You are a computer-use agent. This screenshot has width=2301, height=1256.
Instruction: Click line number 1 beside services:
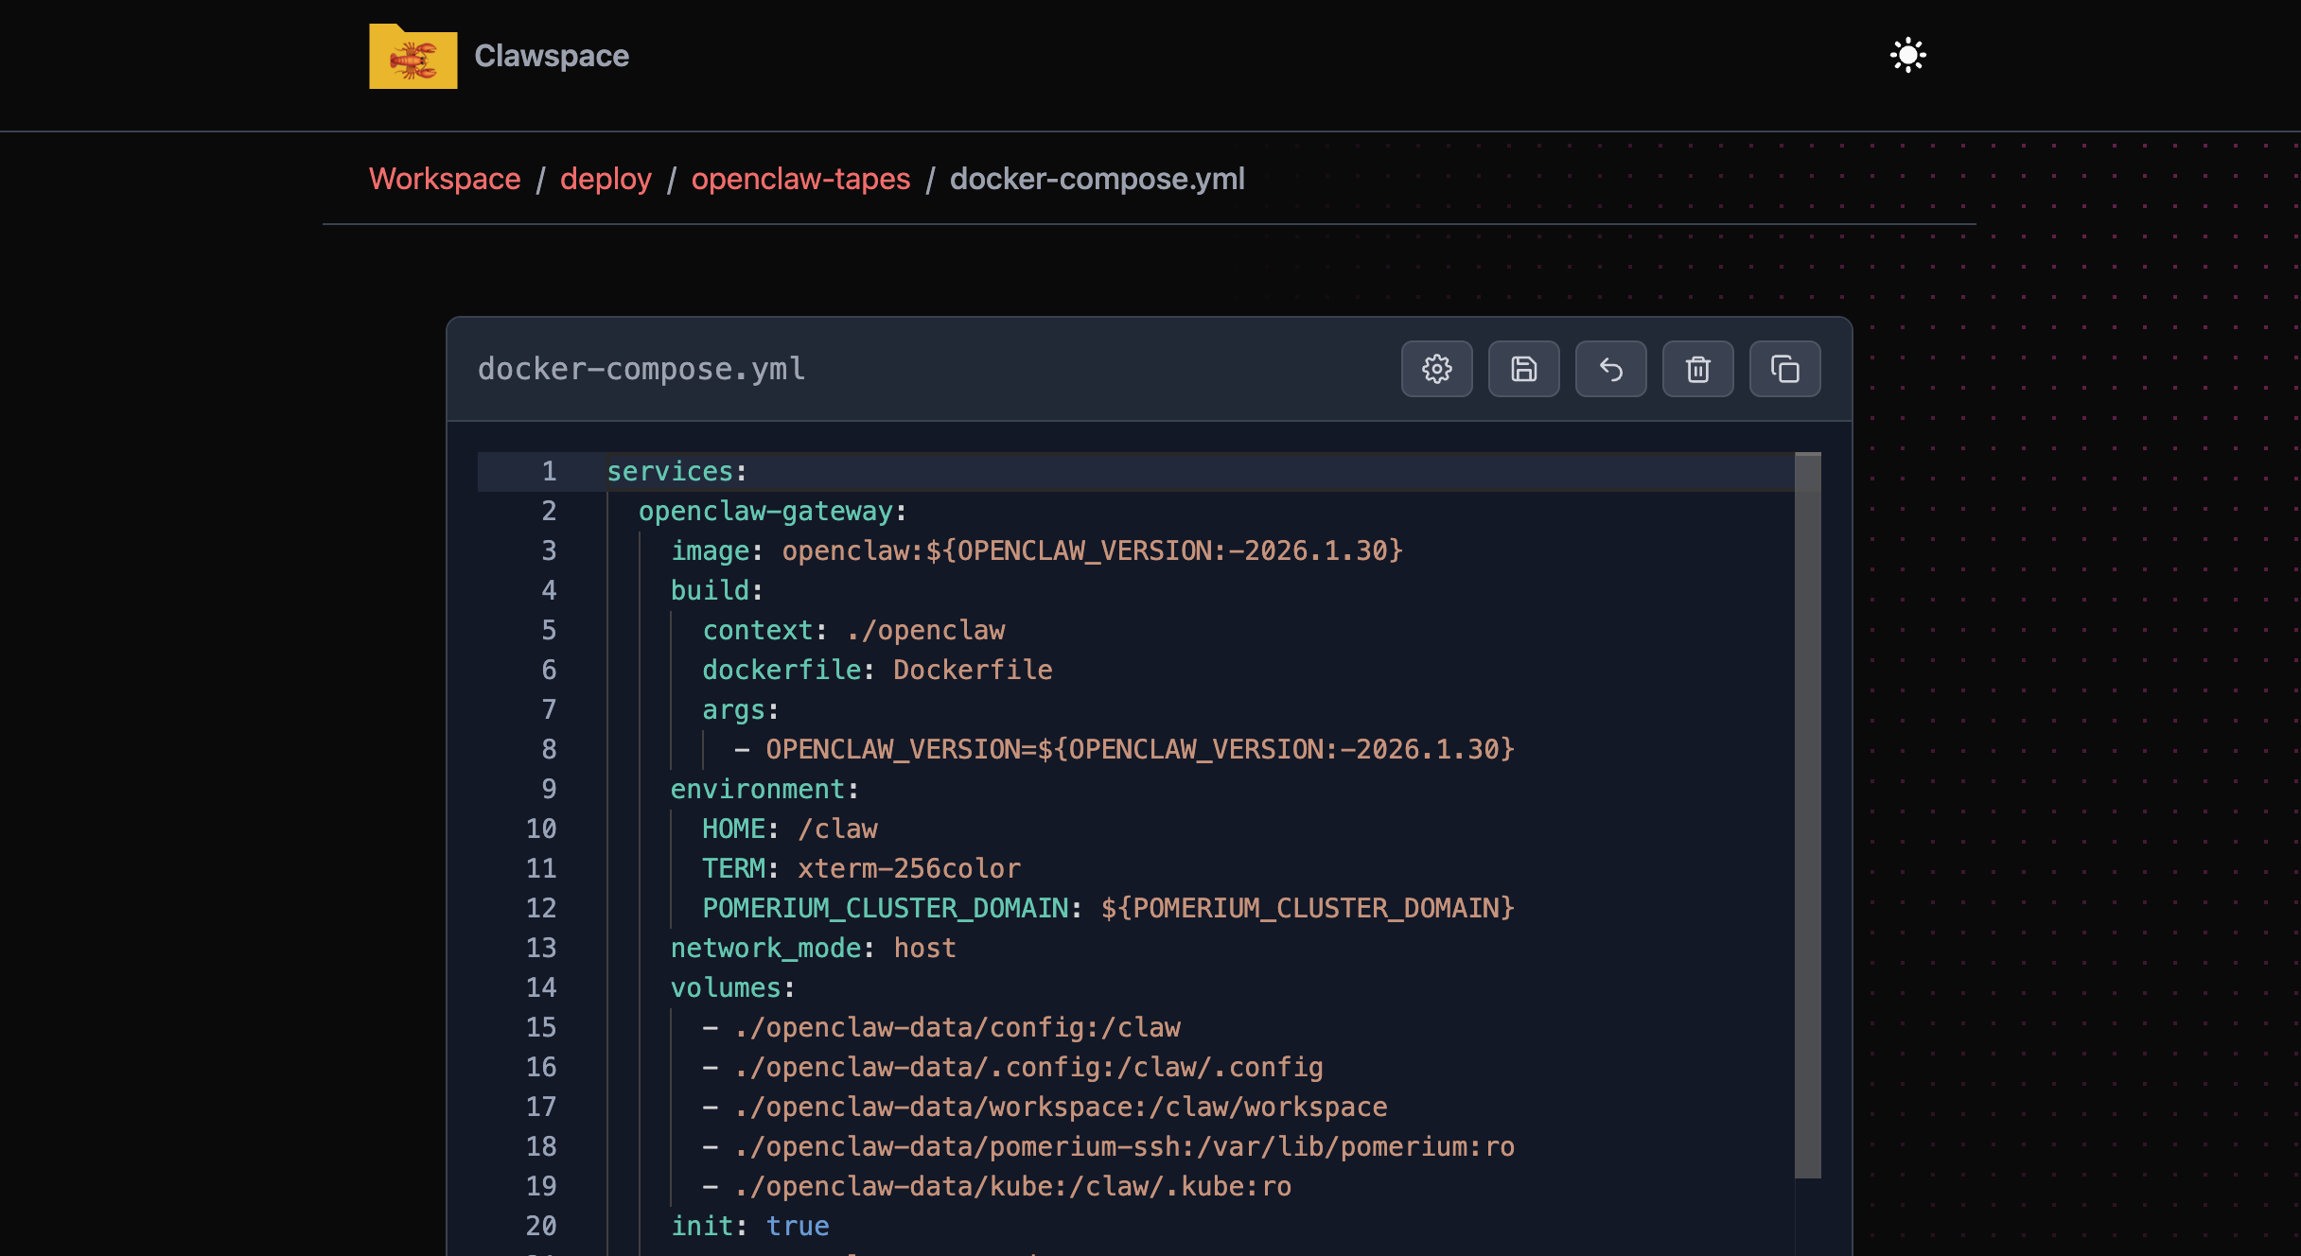coord(549,471)
